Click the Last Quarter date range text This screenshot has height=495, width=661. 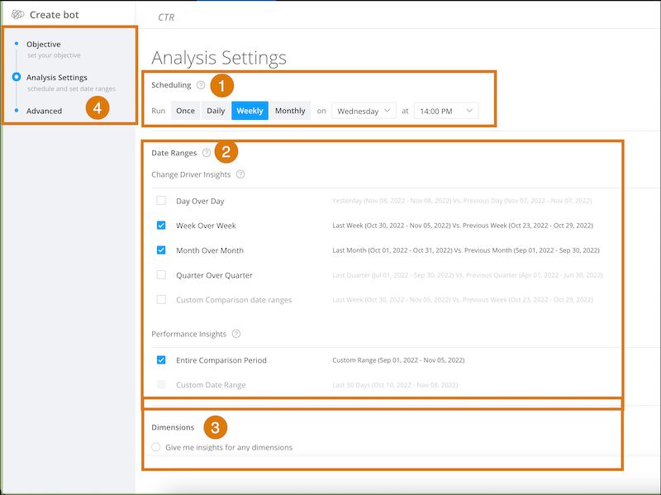[468, 275]
